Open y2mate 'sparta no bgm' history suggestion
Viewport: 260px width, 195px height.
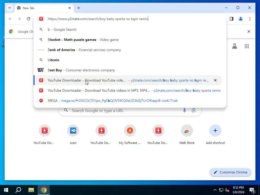tap(128, 80)
